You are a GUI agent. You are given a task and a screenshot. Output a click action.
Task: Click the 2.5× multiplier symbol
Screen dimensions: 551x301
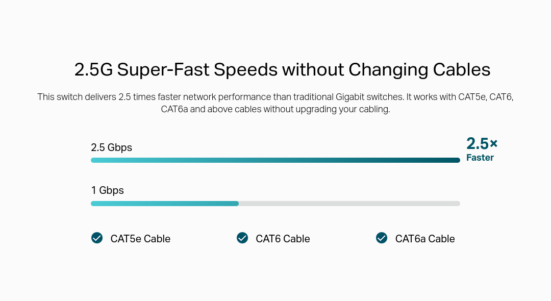tap(494, 143)
